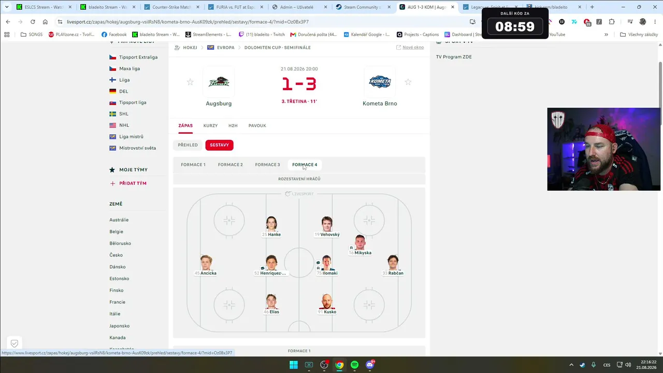The image size is (663, 373).
Task: Expand the Estonsko country entry
Action: click(119, 279)
